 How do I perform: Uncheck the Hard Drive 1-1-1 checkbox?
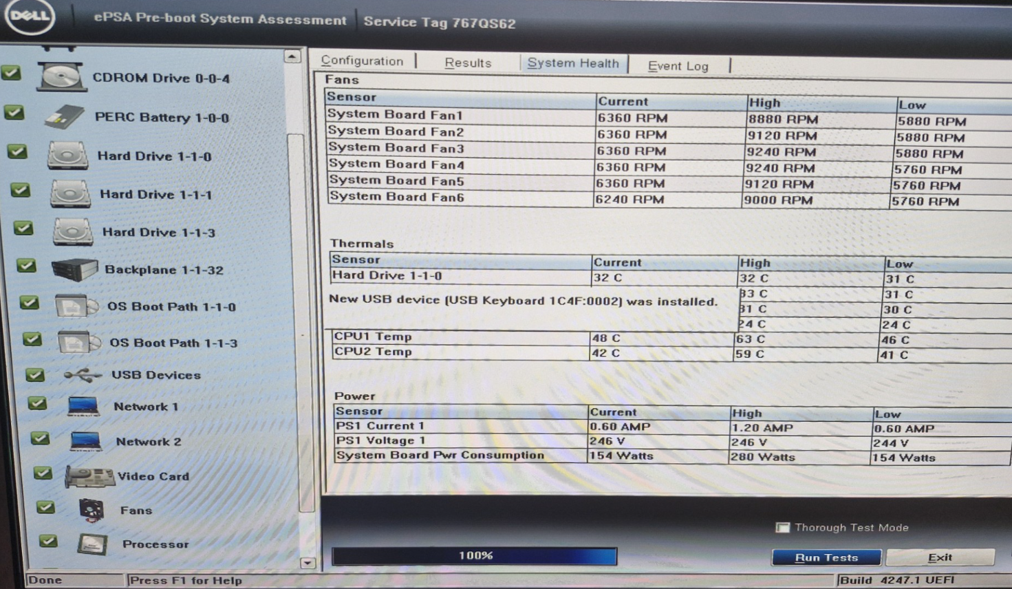[x=21, y=189]
